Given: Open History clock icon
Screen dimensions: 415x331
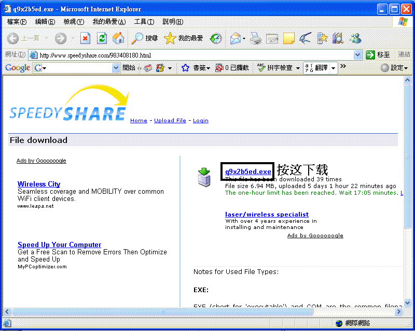Looking at the screenshot, I should tap(216, 39).
